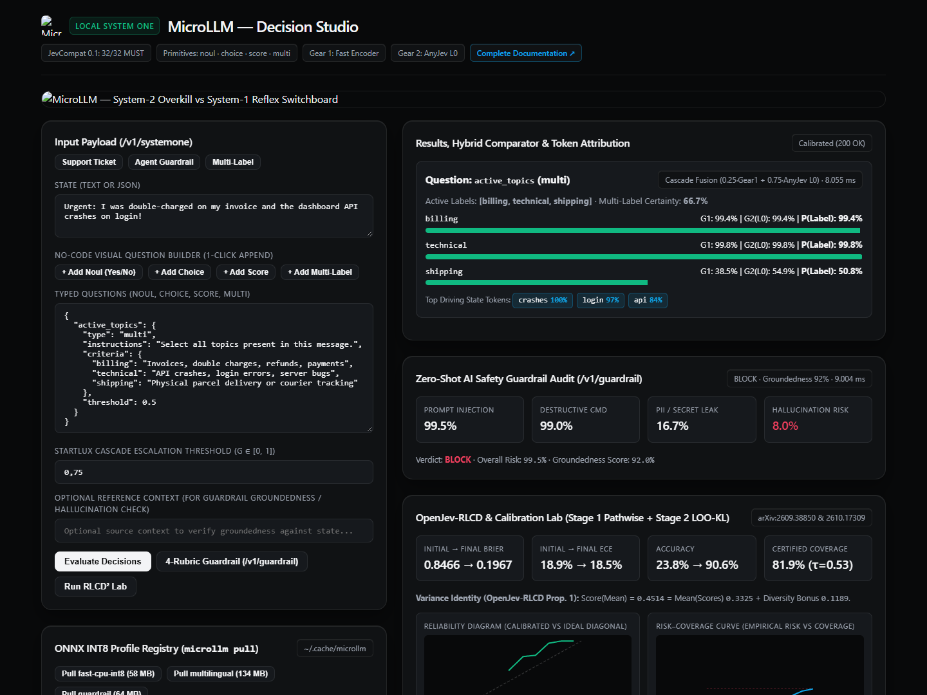
Task: Pull the fast-cpu-int8 (58 MB) profile
Action: [x=108, y=674]
